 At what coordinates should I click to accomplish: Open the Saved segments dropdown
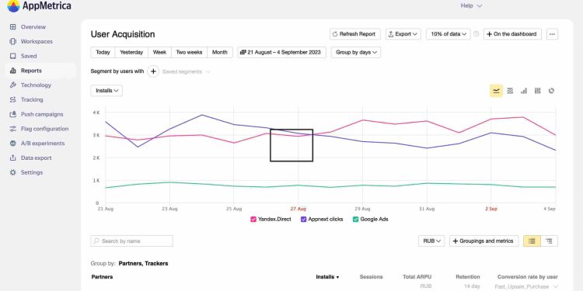187,71
